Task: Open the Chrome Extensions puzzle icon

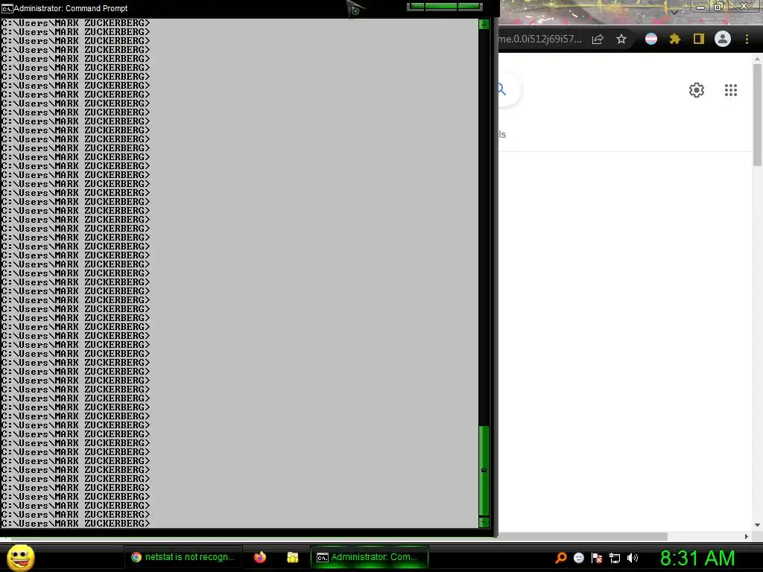Action: [675, 39]
